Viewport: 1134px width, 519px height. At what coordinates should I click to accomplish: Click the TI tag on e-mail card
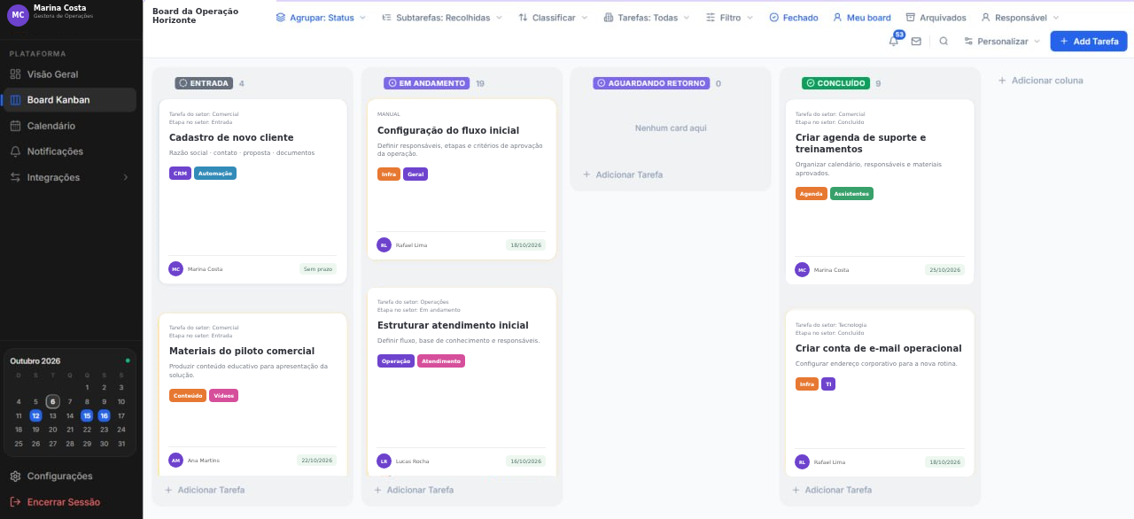pos(828,383)
